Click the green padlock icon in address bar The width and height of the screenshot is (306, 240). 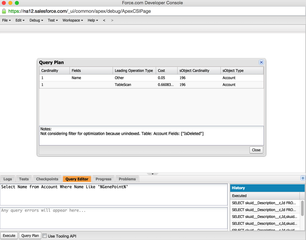point(4,11)
